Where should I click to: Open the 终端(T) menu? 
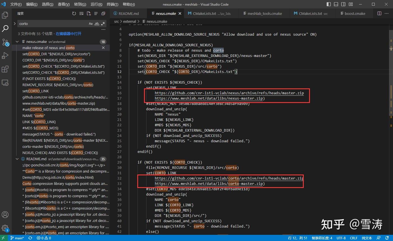point(113,4)
